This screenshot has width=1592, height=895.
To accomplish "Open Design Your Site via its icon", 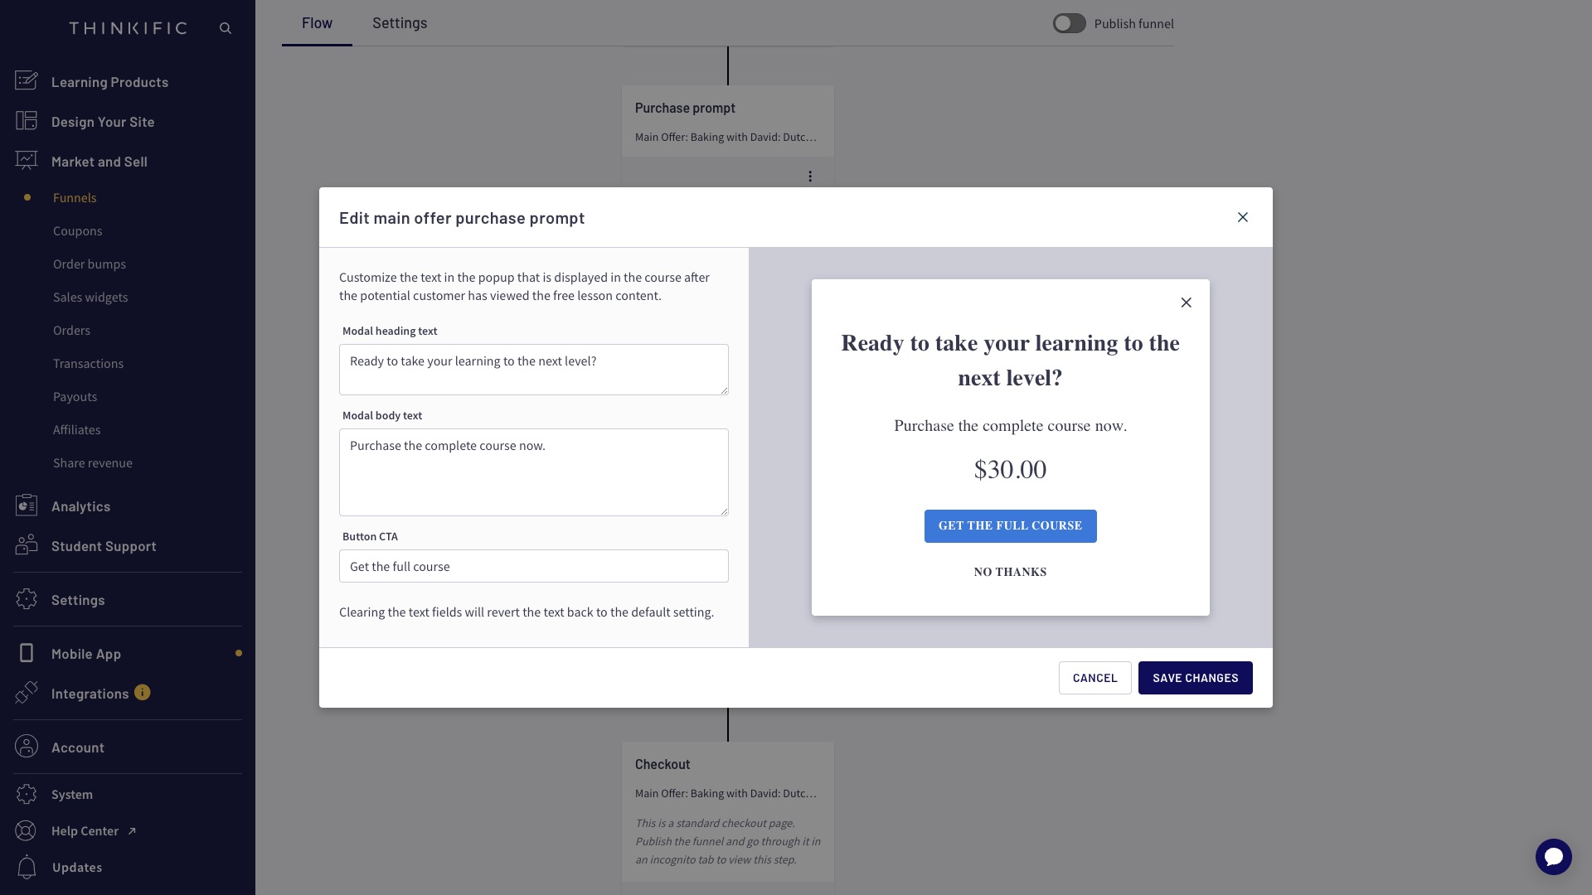I will click(x=26, y=120).
